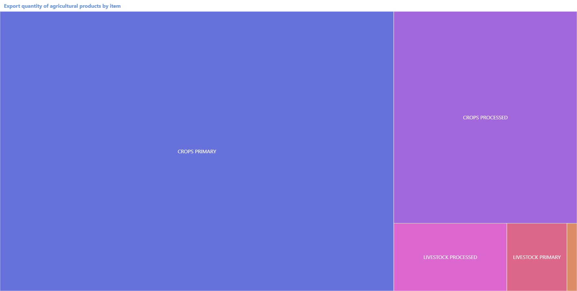Image resolution: width=577 pixels, height=291 pixels.
Task: Select the small unlabeled orange tile
Action: 572,257
